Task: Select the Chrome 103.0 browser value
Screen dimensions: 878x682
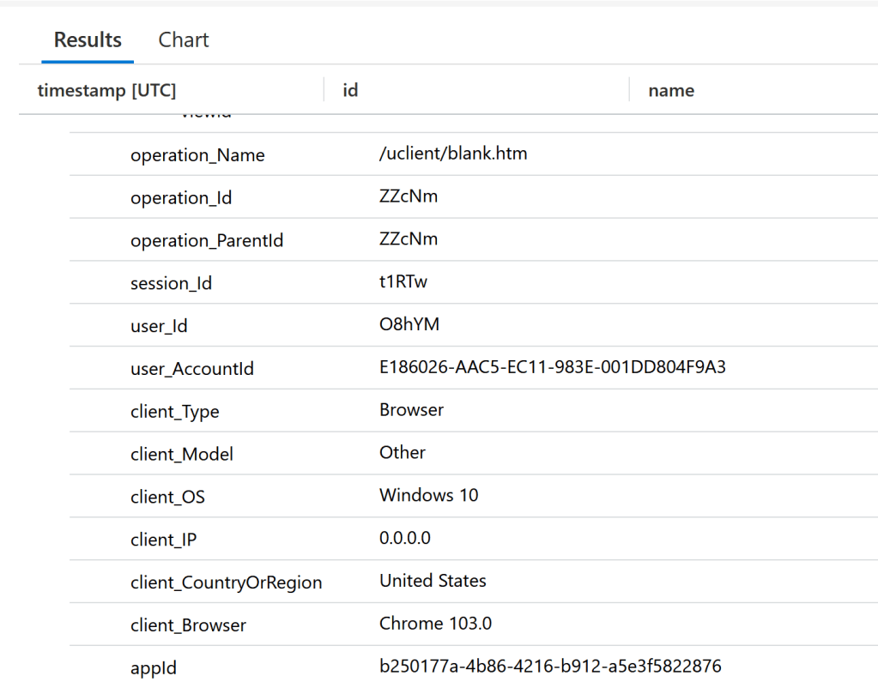Action: click(x=435, y=624)
